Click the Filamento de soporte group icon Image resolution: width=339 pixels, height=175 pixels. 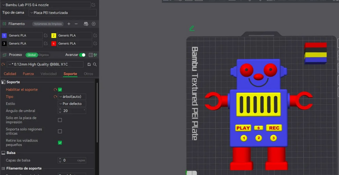pyautogui.click(x=3, y=168)
